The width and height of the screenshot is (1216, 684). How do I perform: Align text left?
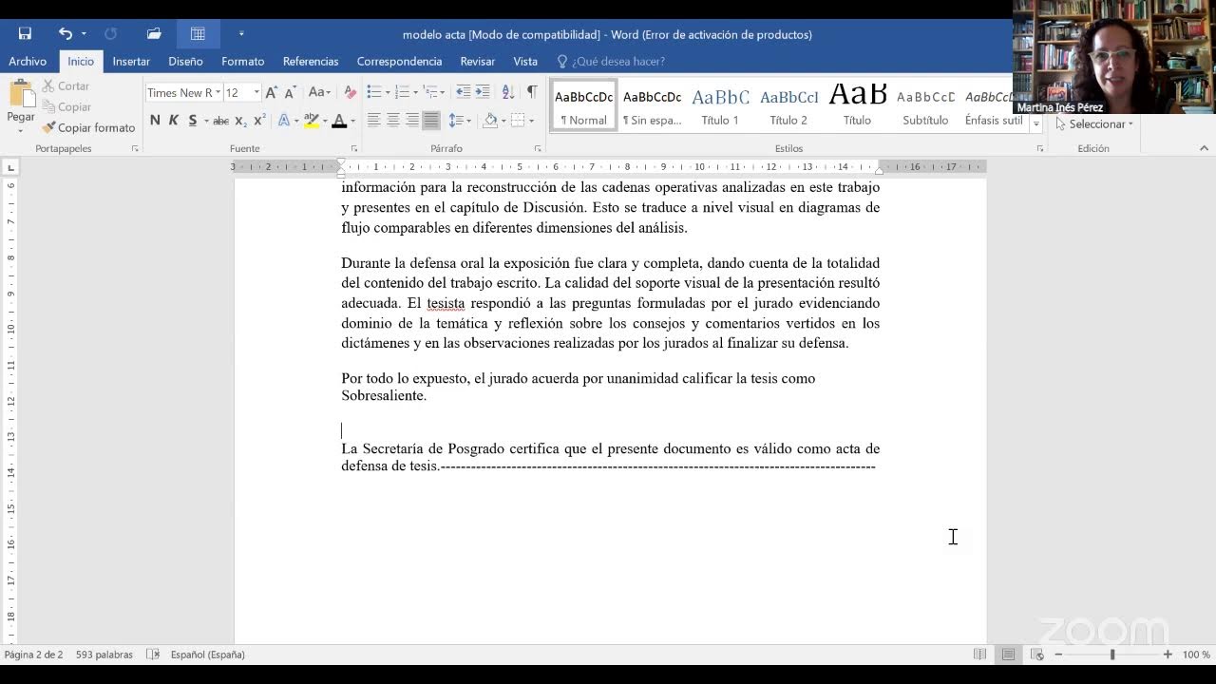373,121
